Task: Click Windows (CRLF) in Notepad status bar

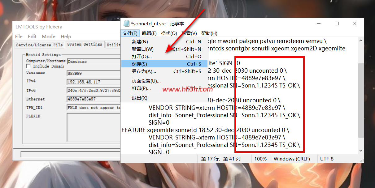Action: point(292,159)
